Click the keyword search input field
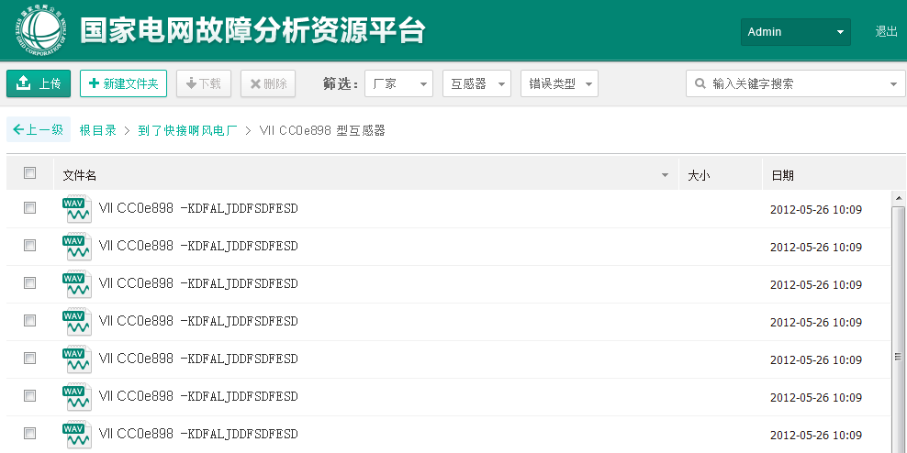The width and height of the screenshot is (907, 453). point(797,83)
